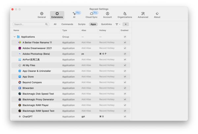Record Hotkey for App Store
Image resolution: width=198 pixels, height=134 pixels.
tap(107, 77)
